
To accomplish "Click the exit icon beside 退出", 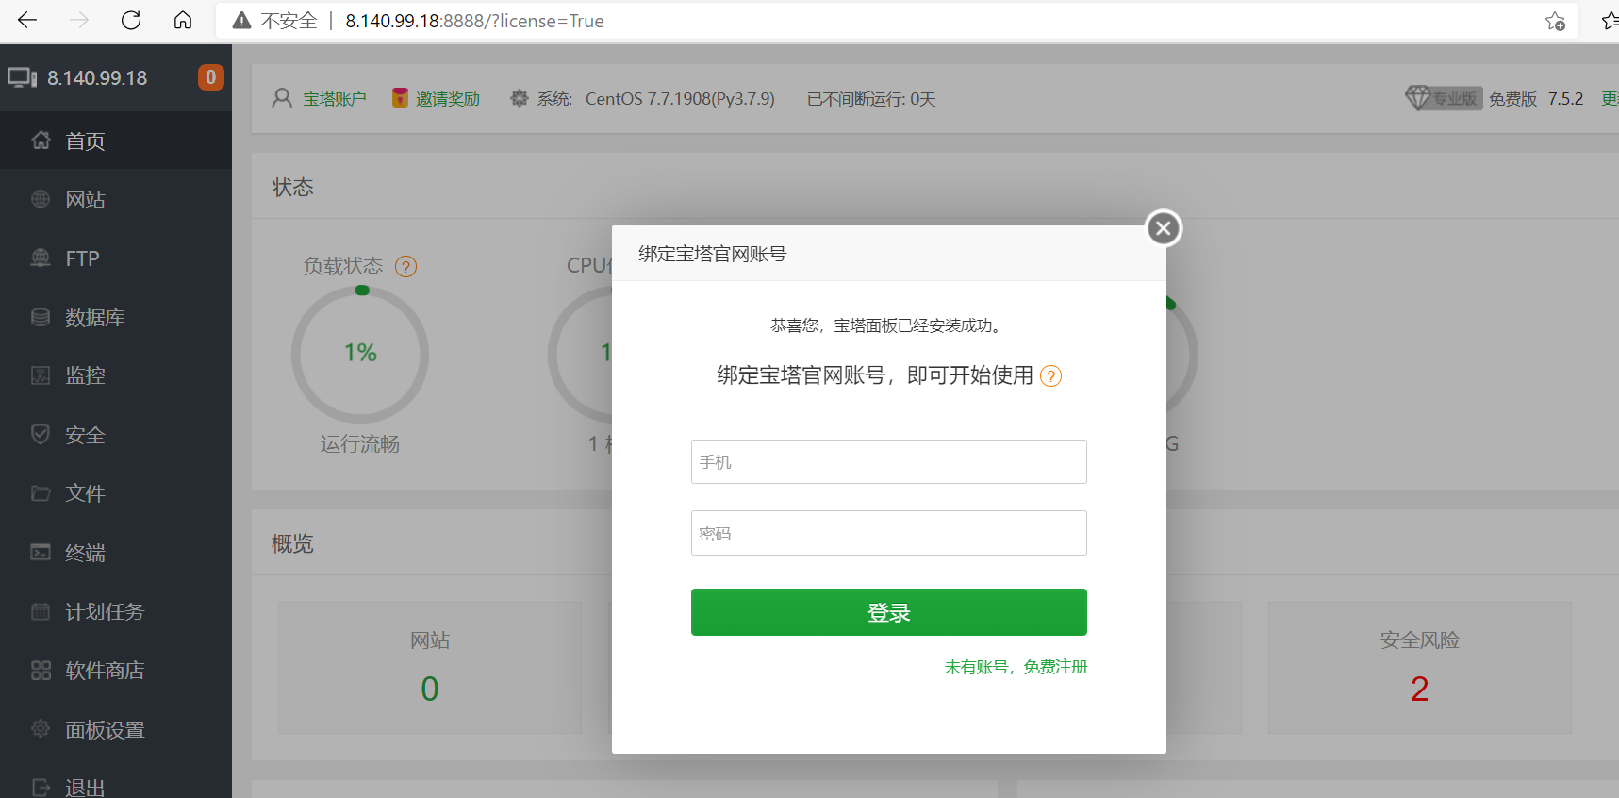I will coord(41,787).
